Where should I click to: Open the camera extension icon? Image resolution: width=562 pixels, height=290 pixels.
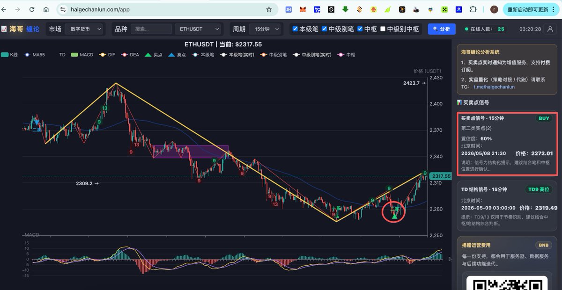(416, 9)
